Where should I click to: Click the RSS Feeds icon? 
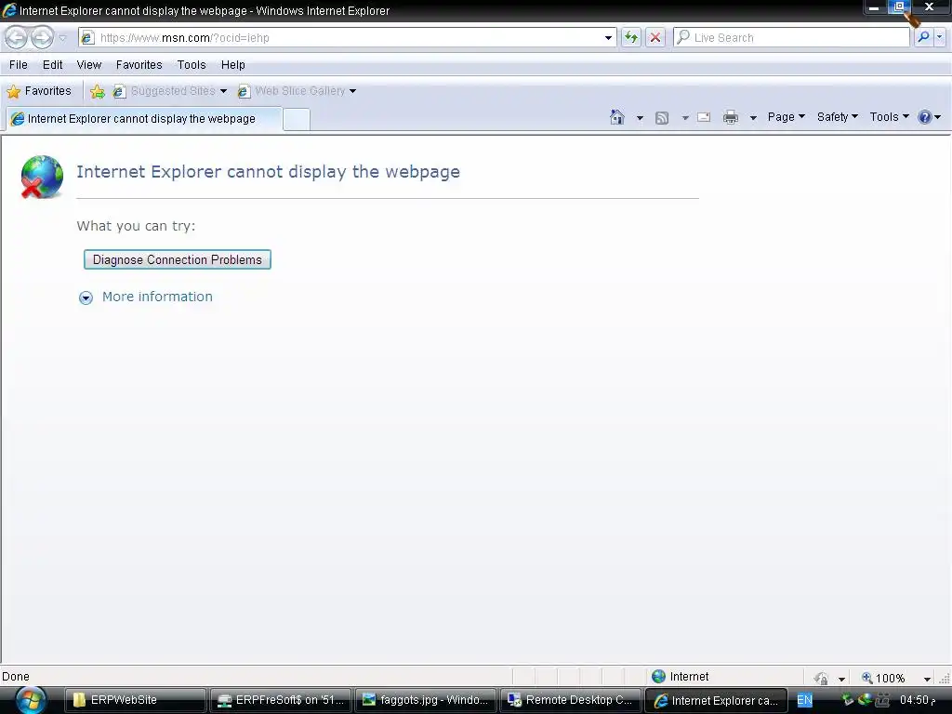pyautogui.click(x=662, y=118)
